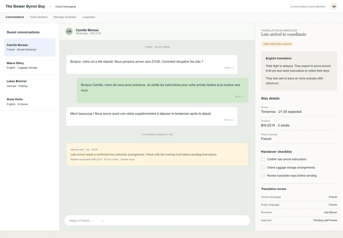Select Maeve Ellery conversation
Image resolution: width=343 pixels, height=238 pixels.
pyautogui.click(x=29, y=65)
